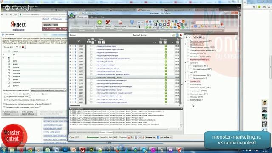Switch to the "Вид" ribbon tab
The width and height of the screenshot is (272, 153).
pyautogui.click(x=102, y=17)
